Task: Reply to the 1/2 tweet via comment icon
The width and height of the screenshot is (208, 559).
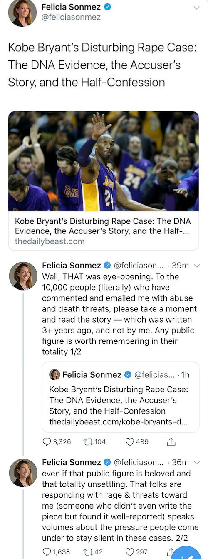Action: (47, 441)
